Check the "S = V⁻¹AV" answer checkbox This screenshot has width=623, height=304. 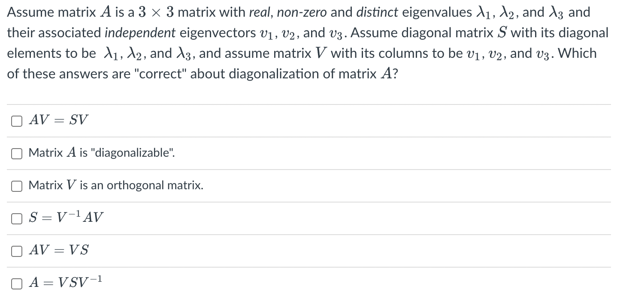[16, 218]
